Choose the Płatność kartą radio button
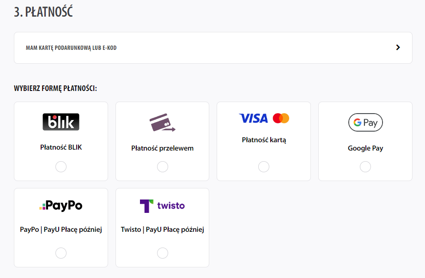 tap(264, 167)
